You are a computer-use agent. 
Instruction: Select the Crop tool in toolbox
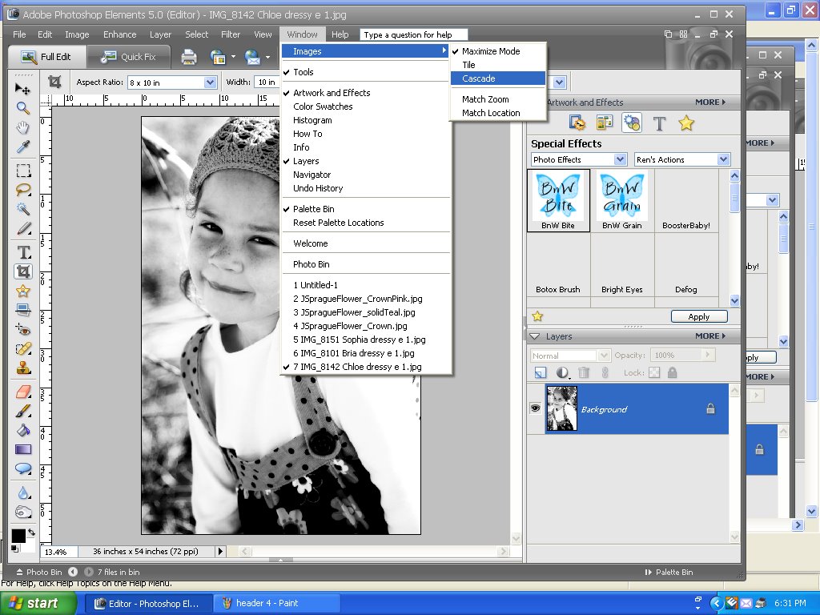[x=23, y=271]
